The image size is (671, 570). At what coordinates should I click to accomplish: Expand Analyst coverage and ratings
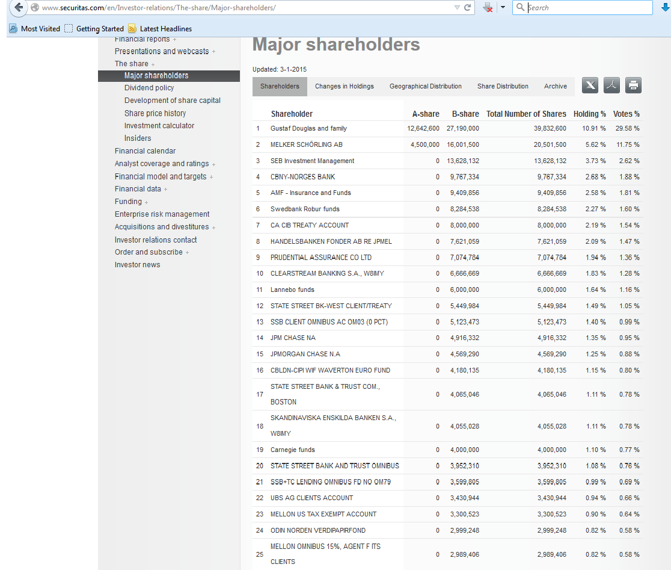click(213, 164)
